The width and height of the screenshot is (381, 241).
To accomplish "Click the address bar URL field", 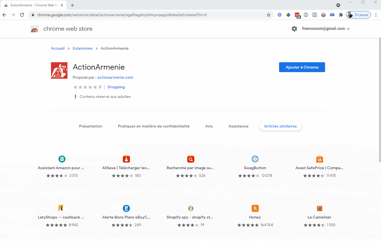I will coord(151,15).
